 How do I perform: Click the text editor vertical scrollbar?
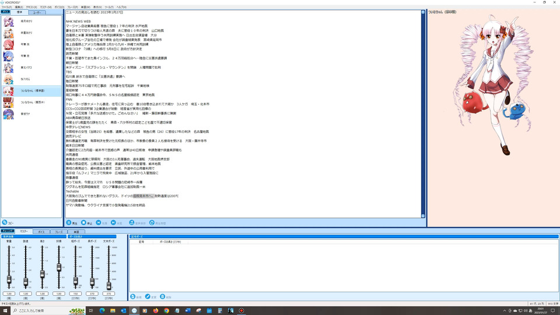click(423, 114)
